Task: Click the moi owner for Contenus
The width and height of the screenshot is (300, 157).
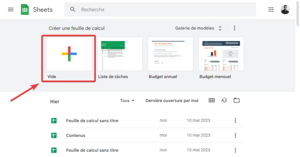Action: tap(163, 135)
